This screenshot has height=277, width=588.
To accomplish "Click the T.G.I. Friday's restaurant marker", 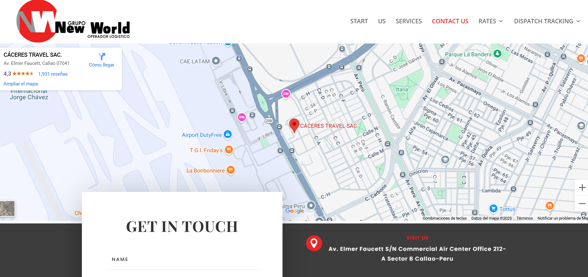I will click(229, 150).
